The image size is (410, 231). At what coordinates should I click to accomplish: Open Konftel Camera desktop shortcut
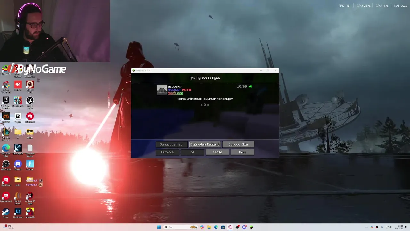tap(18, 198)
